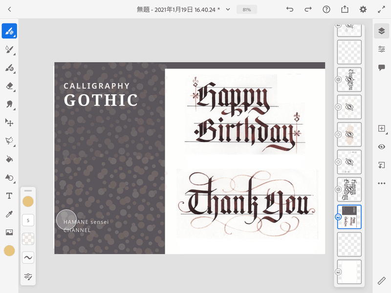The height and width of the screenshot is (293, 391).
Task: Open the app settings gear
Action: click(x=363, y=9)
